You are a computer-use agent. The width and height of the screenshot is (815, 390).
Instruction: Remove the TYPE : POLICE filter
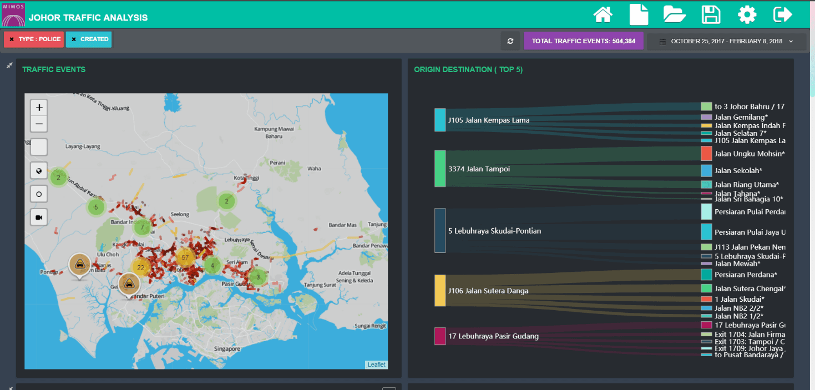(x=12, y=39)
